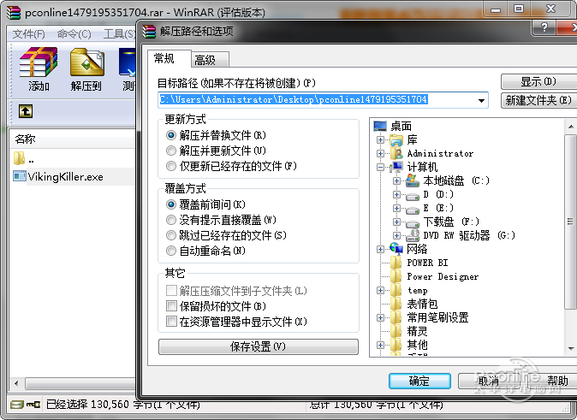Open the Tools (工具) menu in WinRAR

[118, 34]
